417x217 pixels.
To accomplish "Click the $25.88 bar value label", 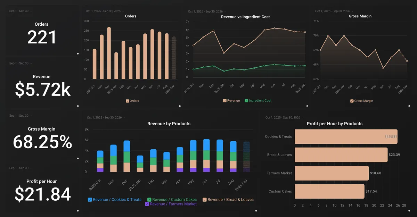I will click(x=391, y=136).
